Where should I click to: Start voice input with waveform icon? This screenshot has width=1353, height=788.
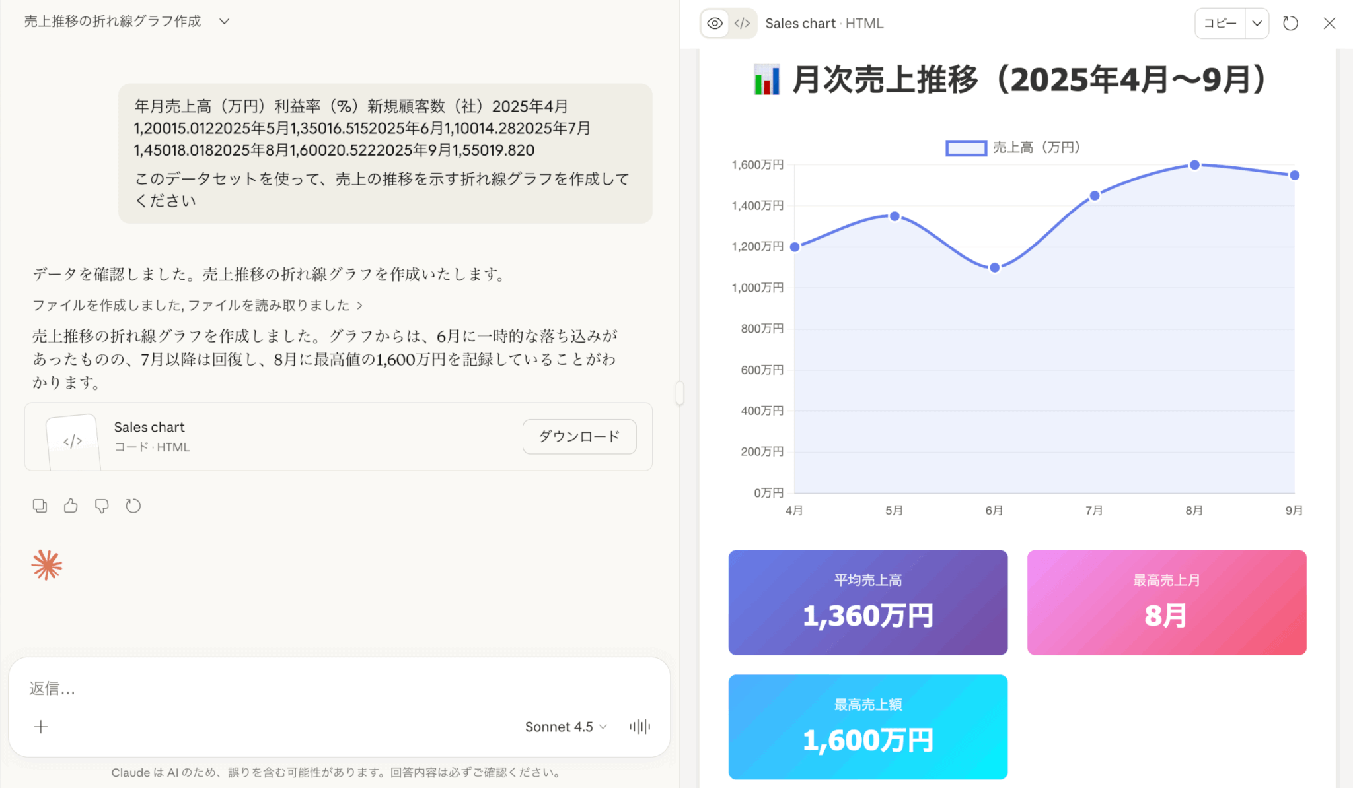coord(640,727)
